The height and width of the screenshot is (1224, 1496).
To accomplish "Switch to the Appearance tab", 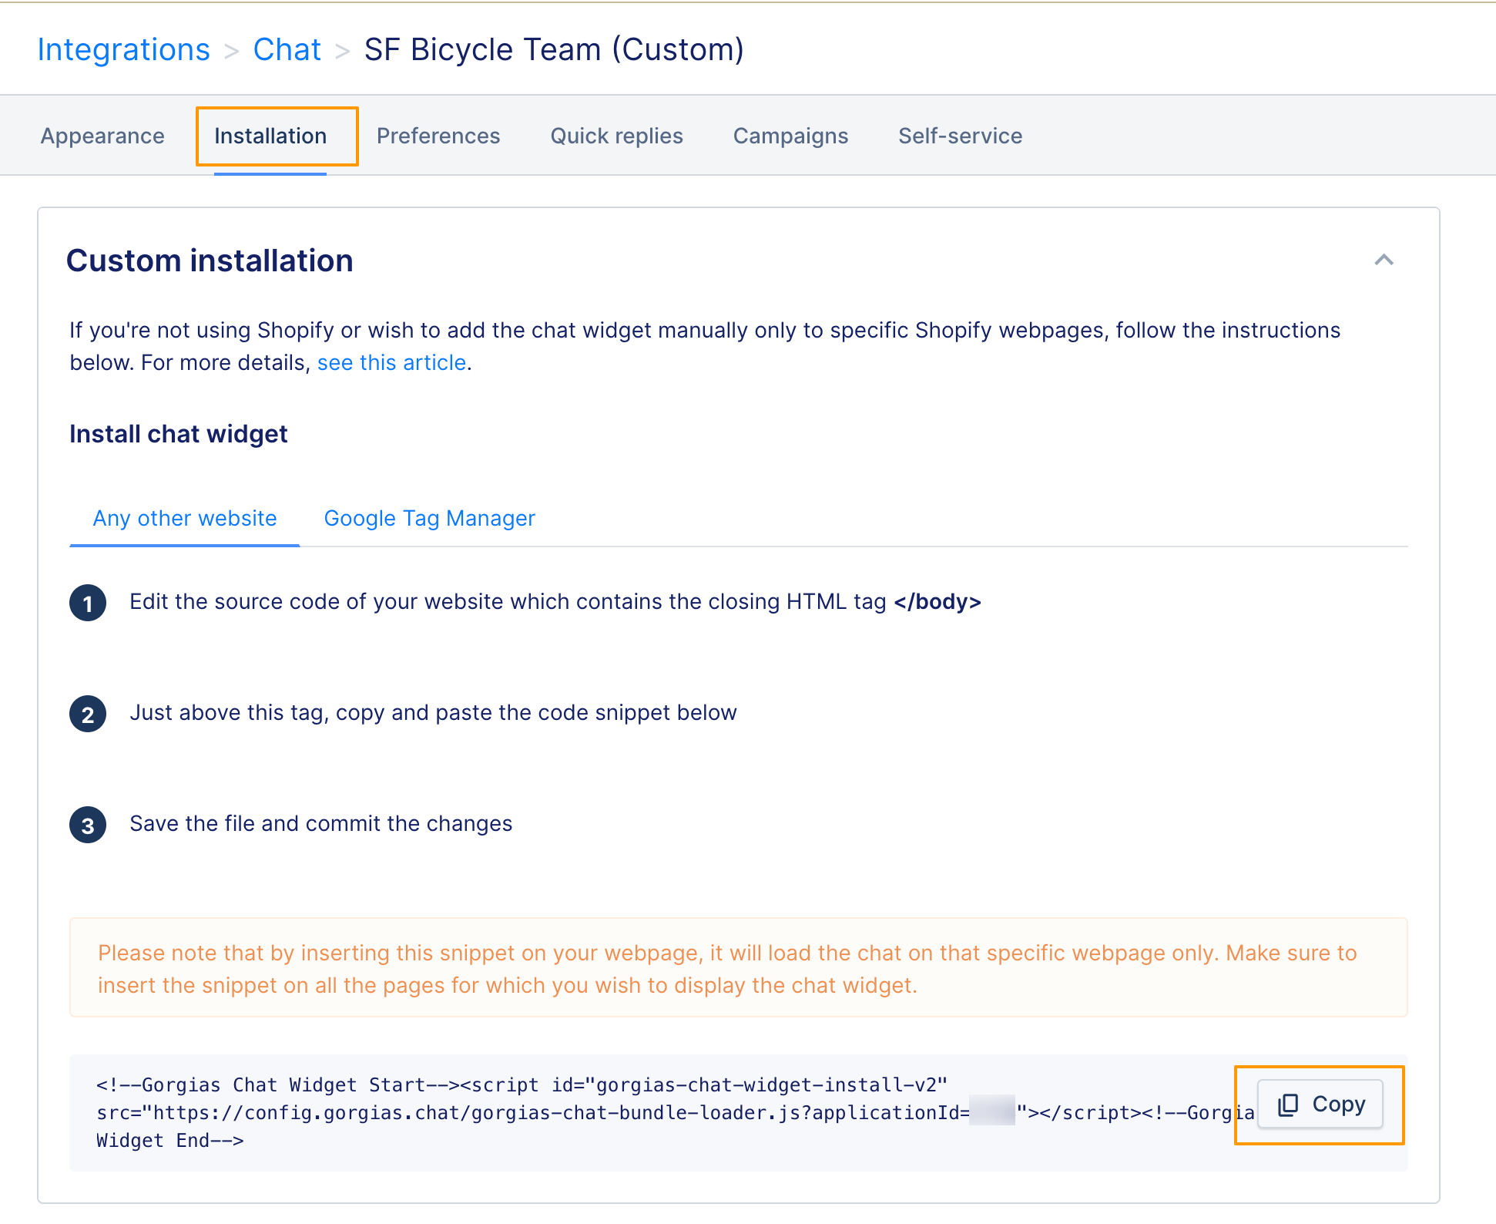I will [x=102, y=136].
